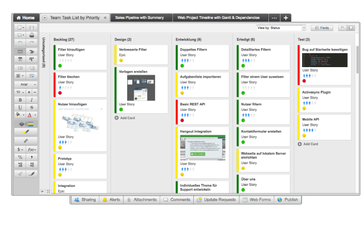Click red status dot on Filter löschen card

[x=60, y=93]
